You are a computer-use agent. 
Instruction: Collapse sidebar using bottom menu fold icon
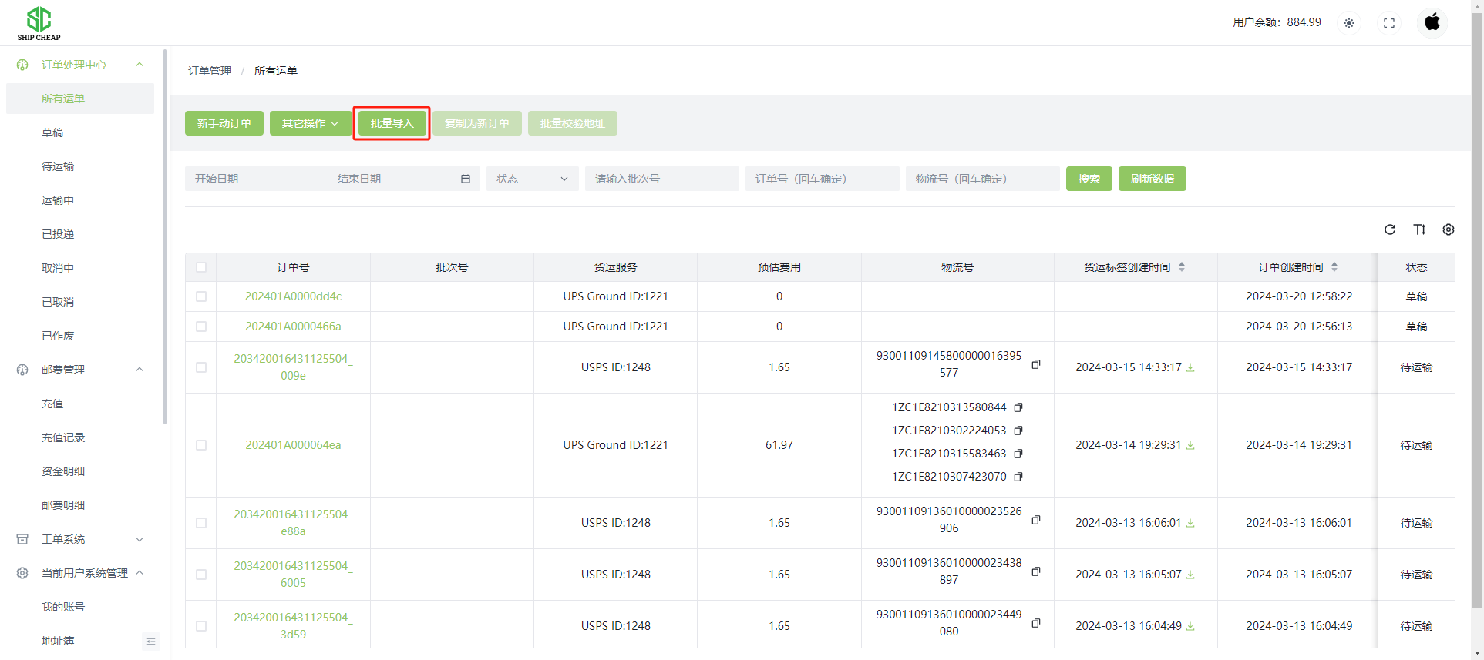pyautogui.click(x=151, y=642)
